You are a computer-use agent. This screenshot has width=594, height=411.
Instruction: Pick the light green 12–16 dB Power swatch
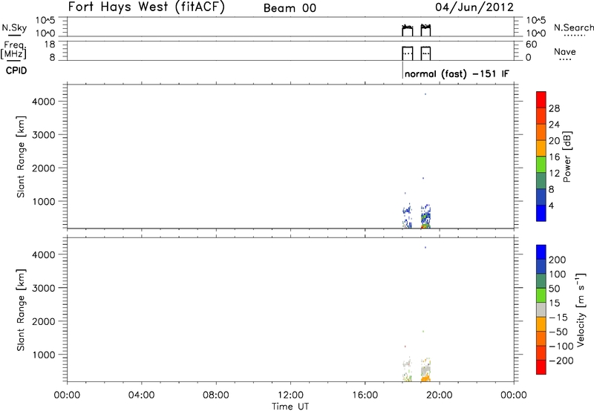[x=541, y=165]
